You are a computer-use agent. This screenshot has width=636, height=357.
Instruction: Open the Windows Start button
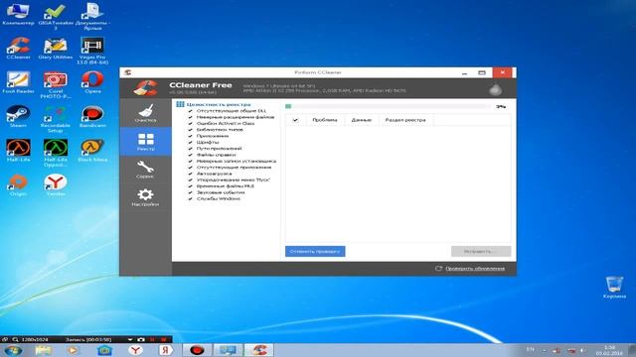pyautogui.click(x=13, y=350)
